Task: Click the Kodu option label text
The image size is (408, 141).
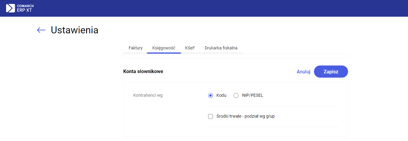Action: pos(221,96)
